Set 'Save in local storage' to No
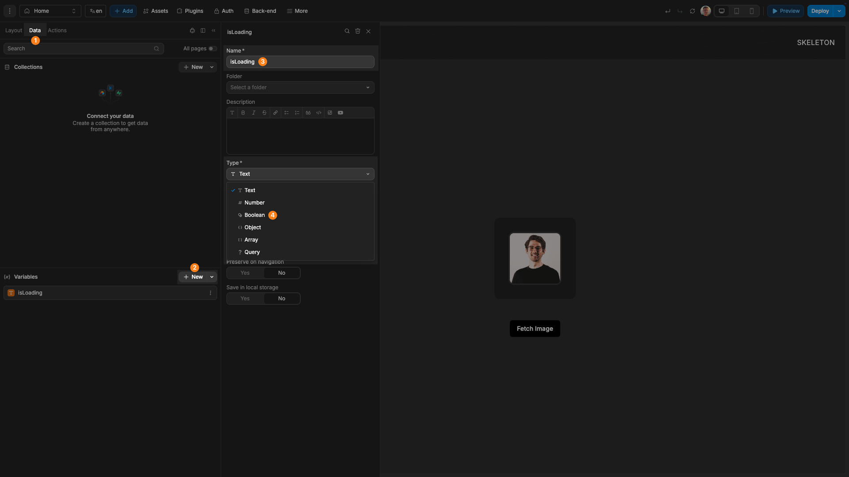Image resolution: width=849 pixels, height=477 pixels. click(282, 299)
